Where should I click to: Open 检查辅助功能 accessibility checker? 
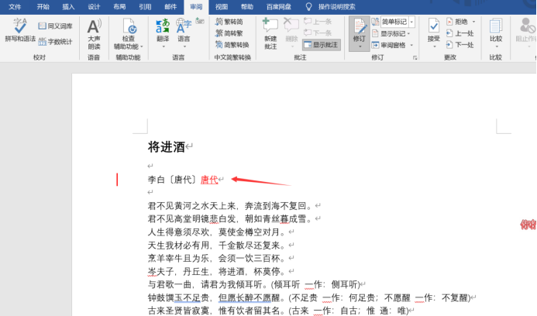[x=129, y=34]
